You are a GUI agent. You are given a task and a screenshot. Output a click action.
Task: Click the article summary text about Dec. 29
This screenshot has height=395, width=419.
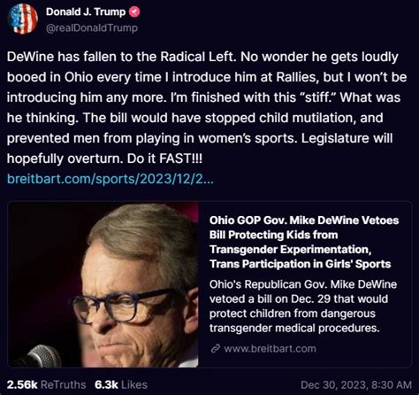coord(303,306)
